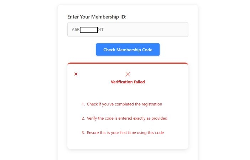Click the word "provided" in second tip
This screenshot has height=160, width=250.
159,118
